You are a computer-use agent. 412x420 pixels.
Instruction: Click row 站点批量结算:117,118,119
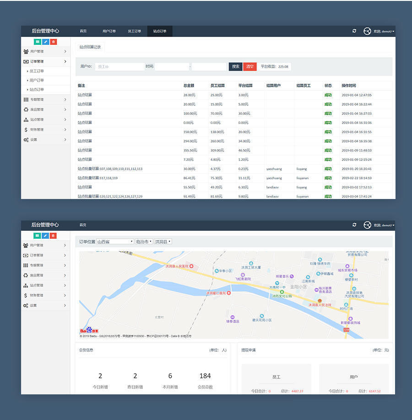[x=234, y=178]
